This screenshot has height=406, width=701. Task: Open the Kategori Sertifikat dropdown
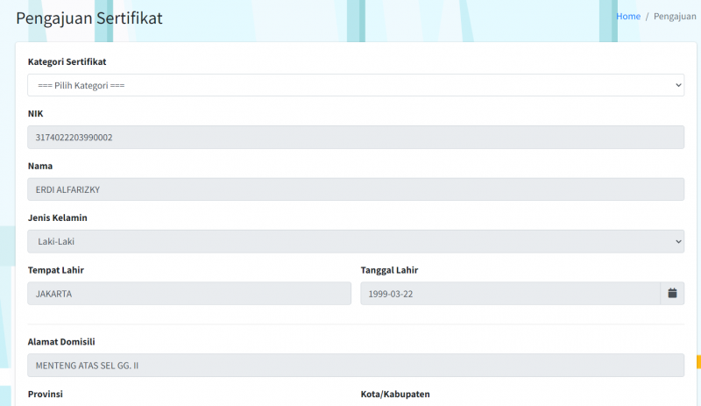point(355,85)
